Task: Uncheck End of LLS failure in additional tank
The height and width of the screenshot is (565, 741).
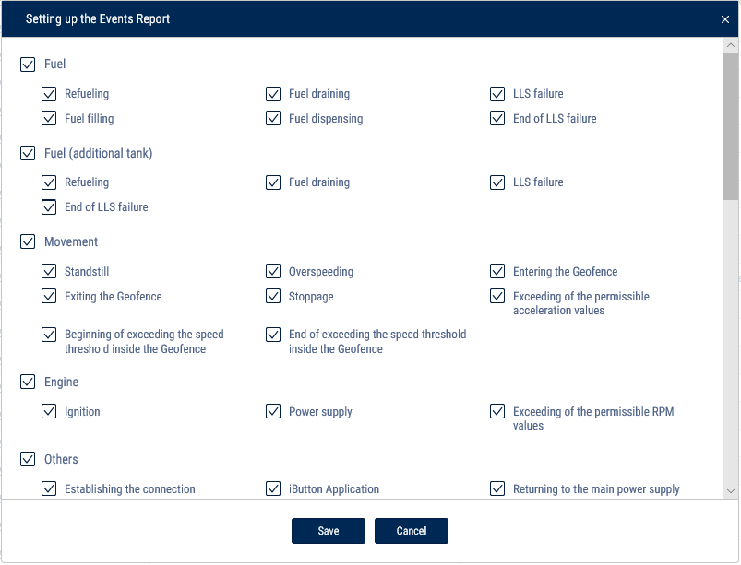Action: pos(49,206)
